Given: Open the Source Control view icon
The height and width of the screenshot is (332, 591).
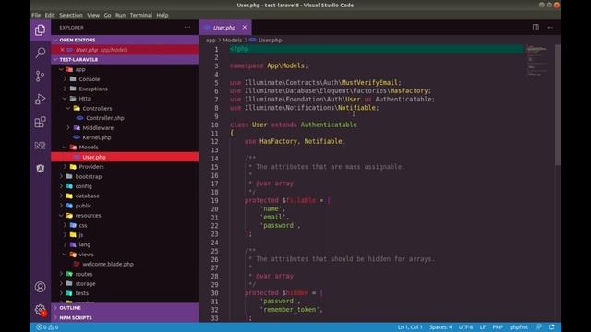Looking at the screenshot, I should click(40, 76).
